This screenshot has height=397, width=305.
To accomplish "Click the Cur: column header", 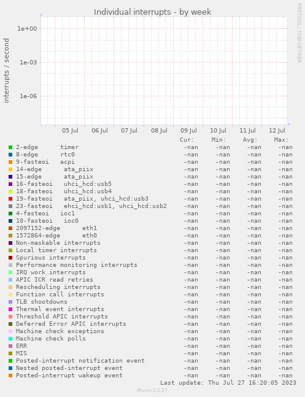I will tap(187, 140).
